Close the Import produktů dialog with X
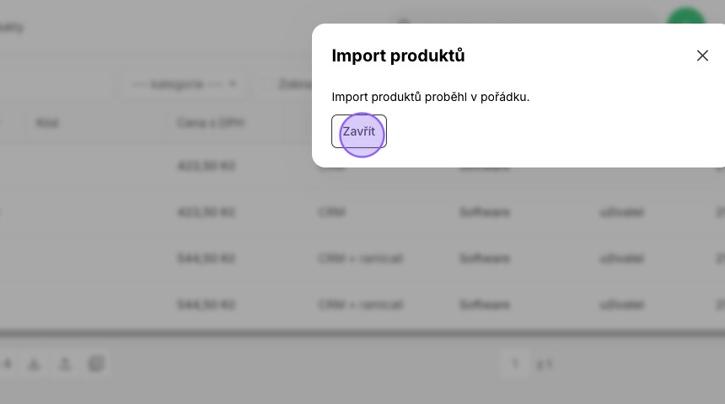 click(x=702, y=56)
